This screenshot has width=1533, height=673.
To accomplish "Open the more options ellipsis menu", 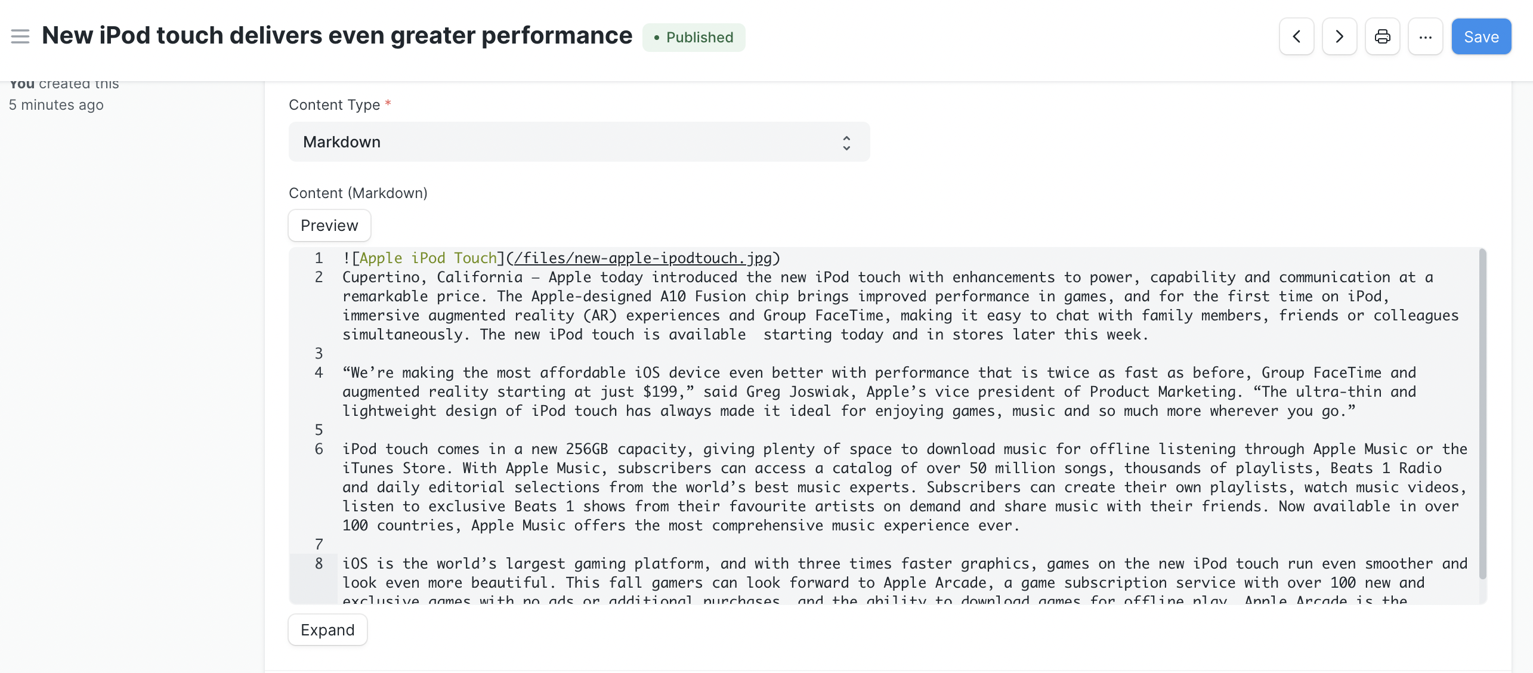I will [x=1426, y=36].
